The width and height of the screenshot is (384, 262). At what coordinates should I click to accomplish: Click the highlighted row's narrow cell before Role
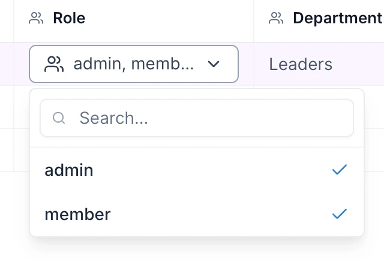point(7,64)
